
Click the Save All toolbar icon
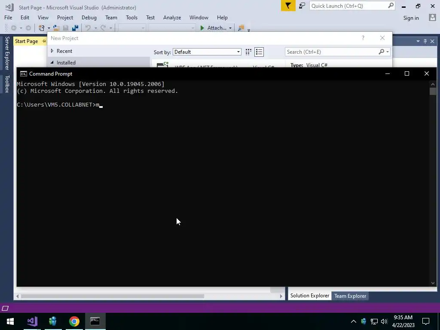tap(75, 28)
